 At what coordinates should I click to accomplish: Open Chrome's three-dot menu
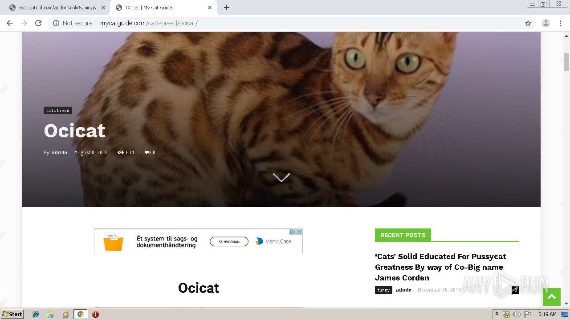(x=560, y=23)
